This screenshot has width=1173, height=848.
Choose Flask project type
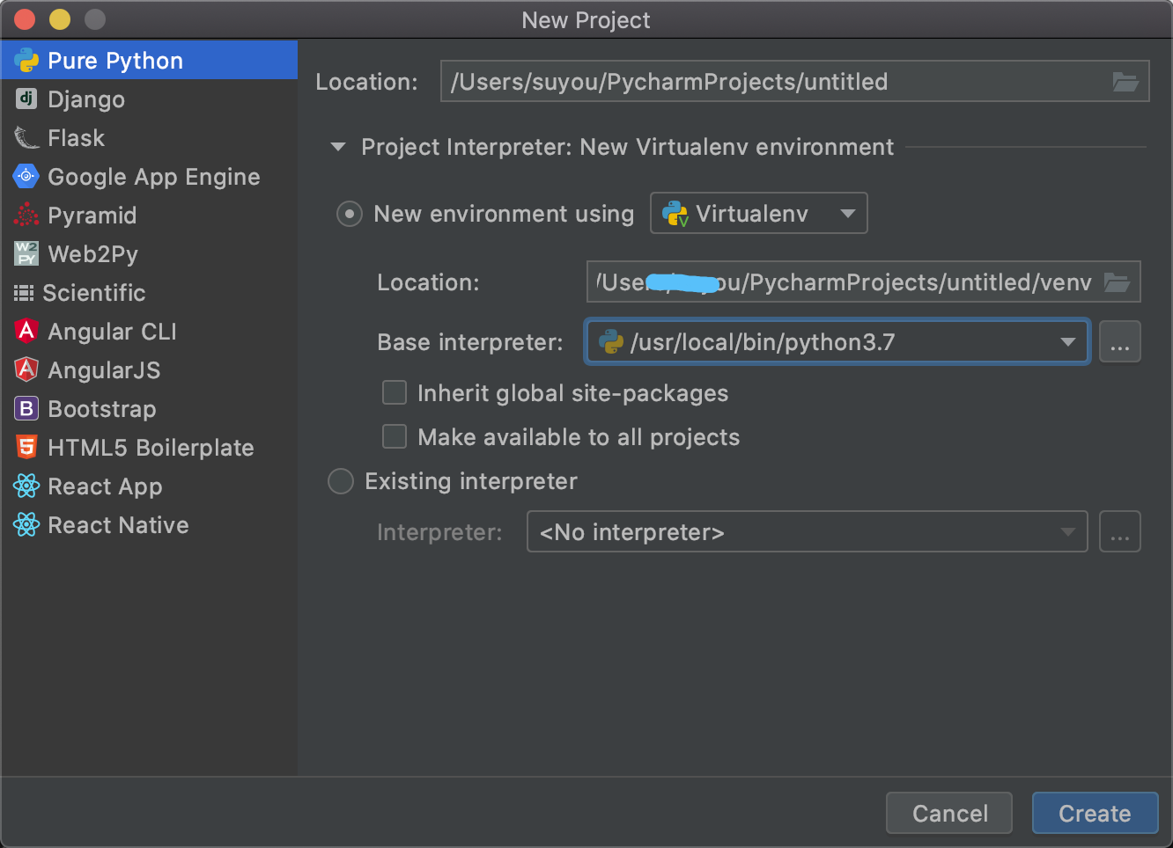pos(149,138)
